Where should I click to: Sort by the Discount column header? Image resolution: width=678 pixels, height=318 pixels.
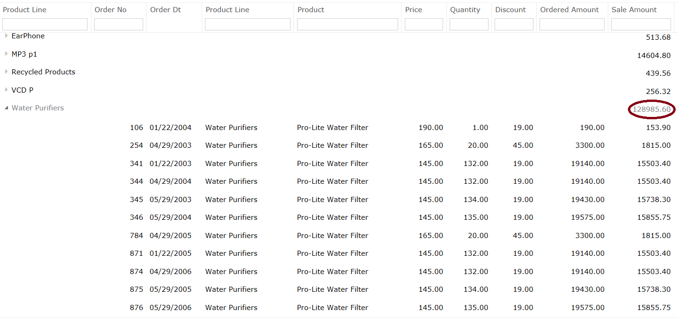point(510,10)
